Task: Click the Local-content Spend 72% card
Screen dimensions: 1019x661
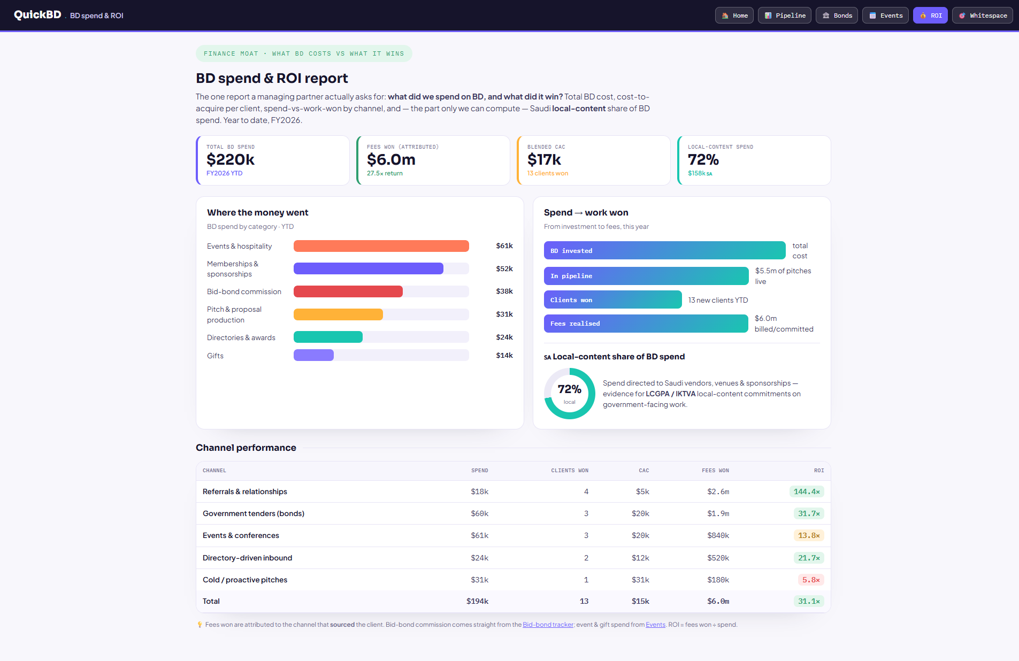Action: (x=754, y=160)
